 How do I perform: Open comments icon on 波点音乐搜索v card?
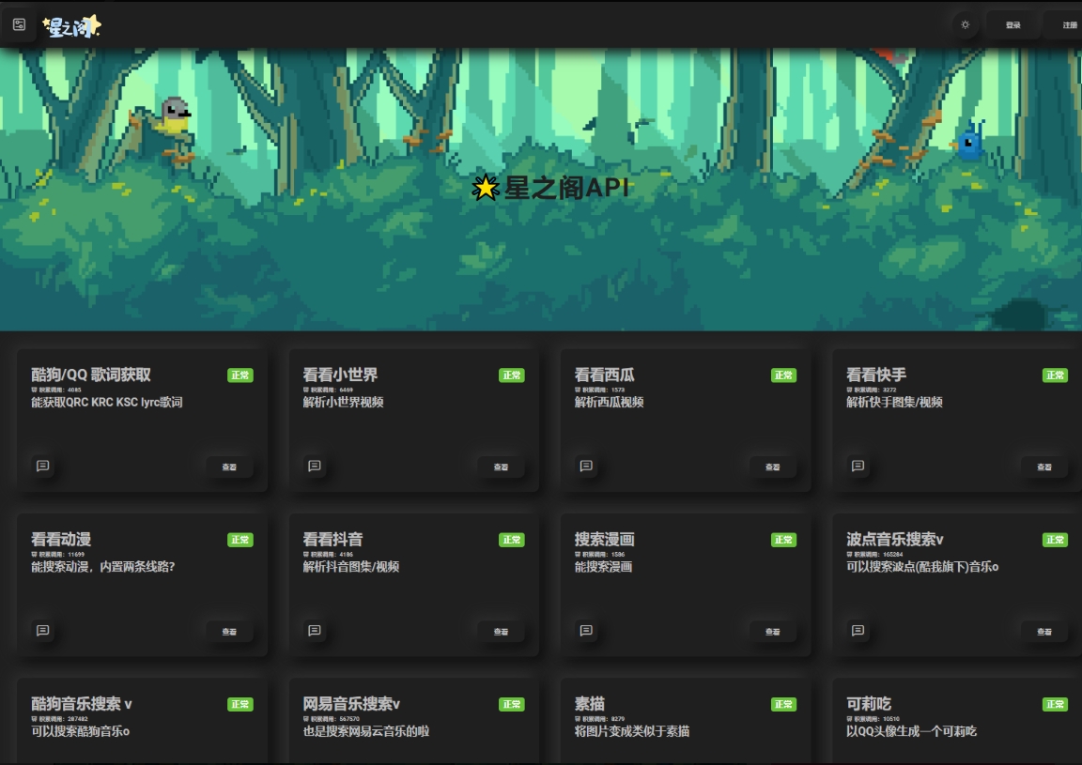(x=858, y=630)
